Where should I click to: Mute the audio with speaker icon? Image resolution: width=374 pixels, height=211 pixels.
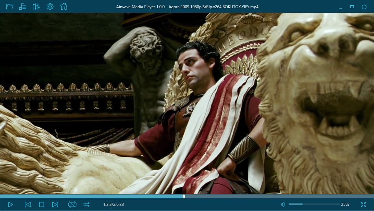click(x=283, y=204)
